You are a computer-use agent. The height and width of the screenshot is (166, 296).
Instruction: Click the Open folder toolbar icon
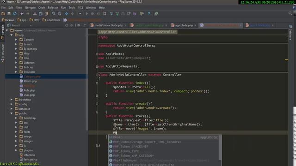(3, 13)
